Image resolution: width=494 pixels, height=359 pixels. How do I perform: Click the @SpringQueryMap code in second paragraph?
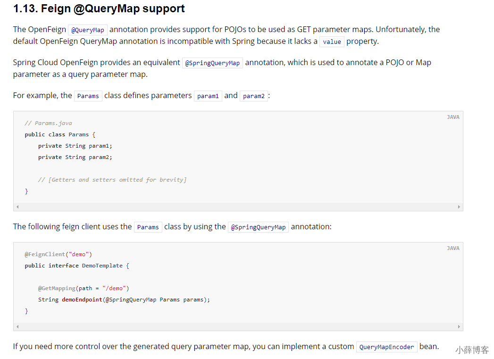(x=212, y=63)
